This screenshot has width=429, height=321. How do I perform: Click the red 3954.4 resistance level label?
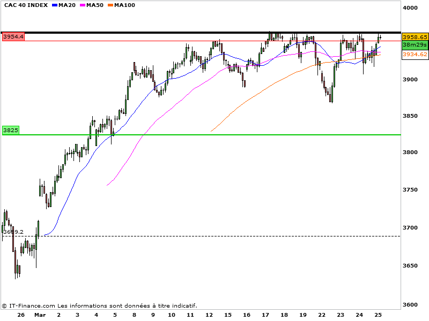click(13, 36)
